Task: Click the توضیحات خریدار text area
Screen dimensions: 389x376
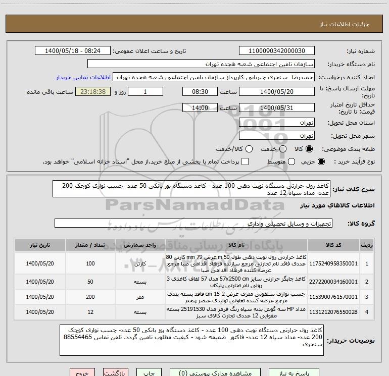Action: (x=191, y=340)
